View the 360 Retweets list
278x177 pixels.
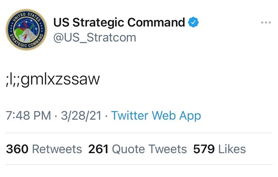pos(44,149)
